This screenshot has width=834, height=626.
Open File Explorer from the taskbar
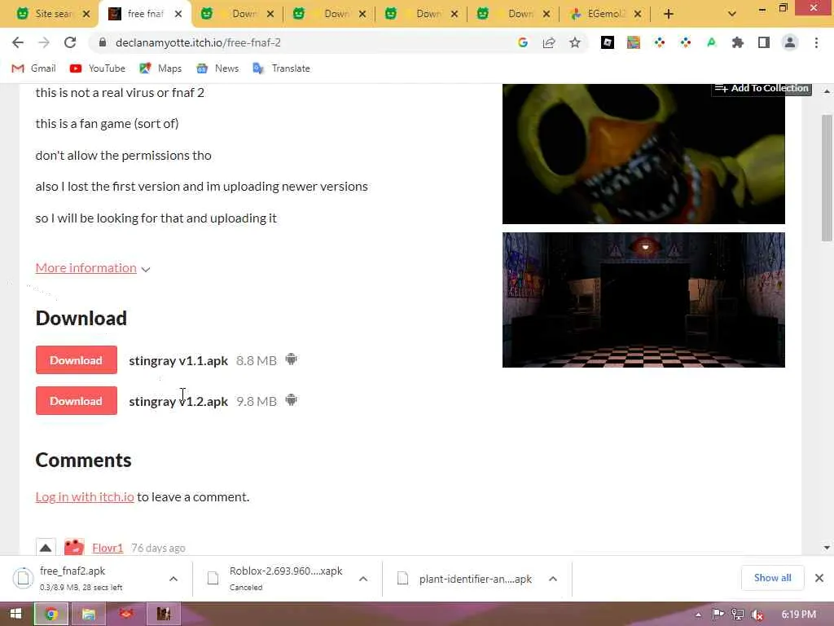pos(88,614)
